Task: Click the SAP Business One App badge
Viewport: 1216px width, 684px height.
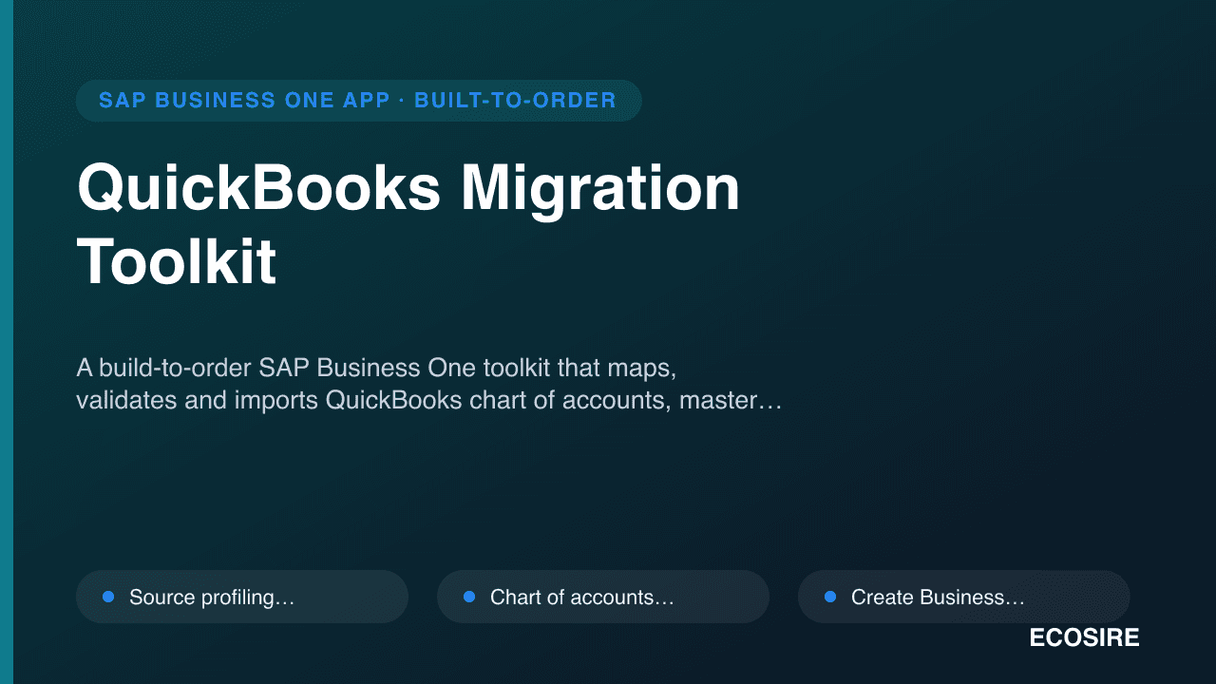Action: tap(358, 101)
